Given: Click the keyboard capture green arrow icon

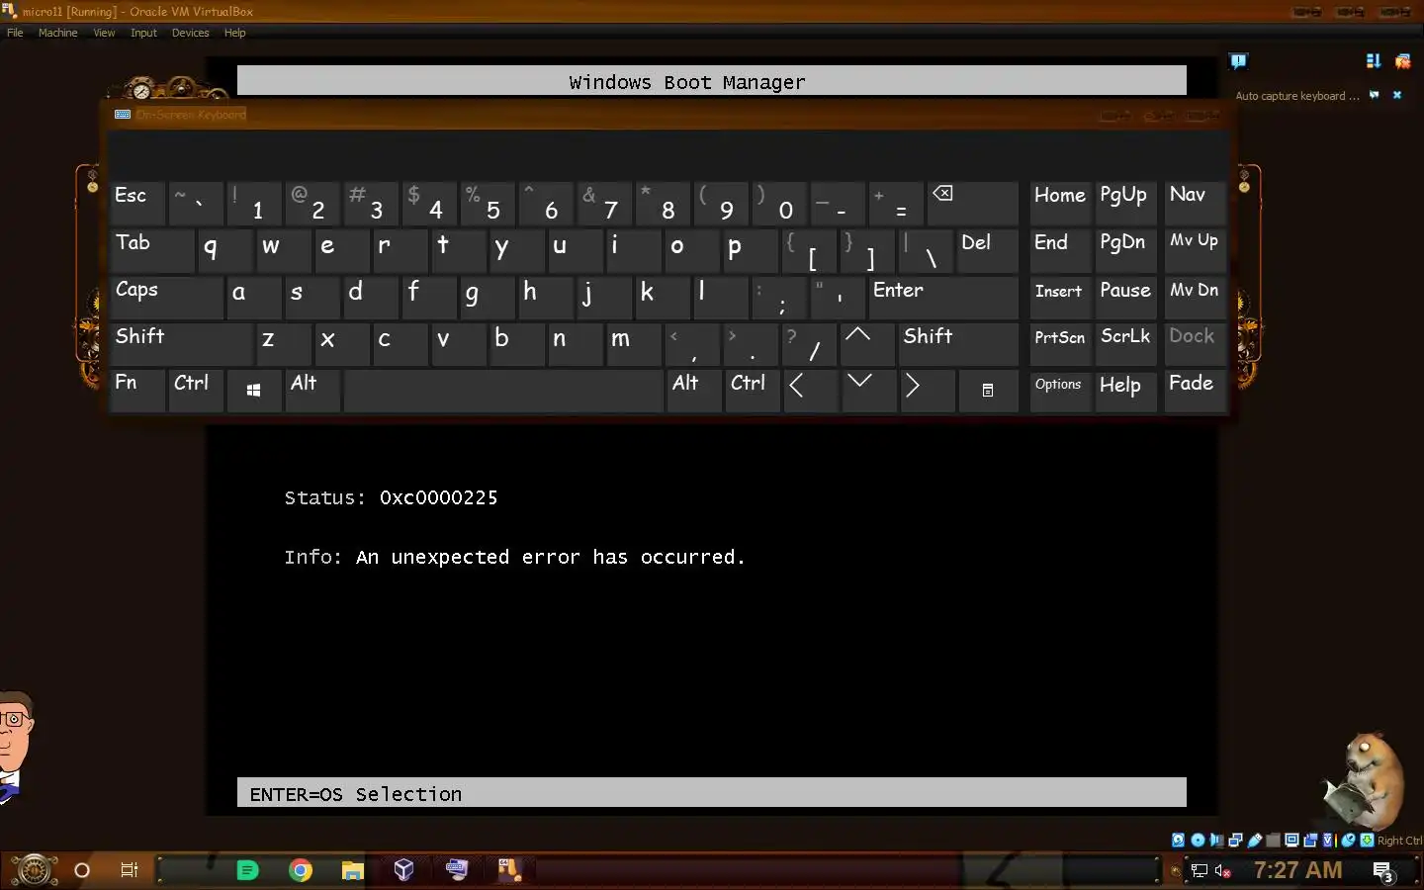Looking at the screenshot, I should [1367, 841].
